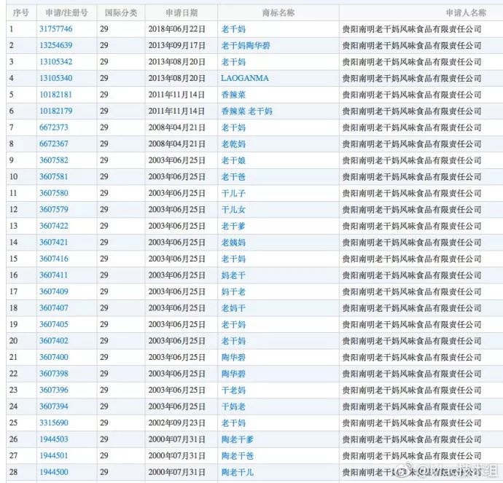Viewport: 503px width, 483px height.
Task: Open registration number 10182179
Action: point(56,111)
